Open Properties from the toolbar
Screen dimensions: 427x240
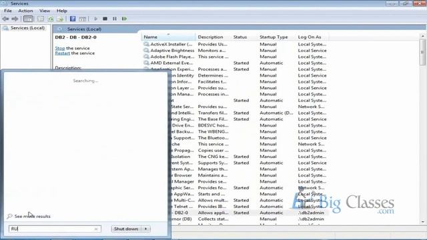[x=41, y=19]
